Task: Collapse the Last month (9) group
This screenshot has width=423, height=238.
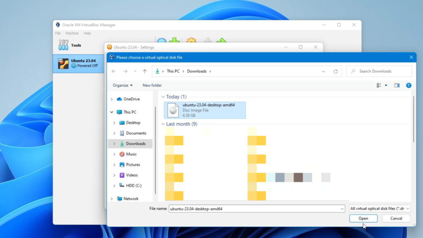Action: [x=163, y=124]
